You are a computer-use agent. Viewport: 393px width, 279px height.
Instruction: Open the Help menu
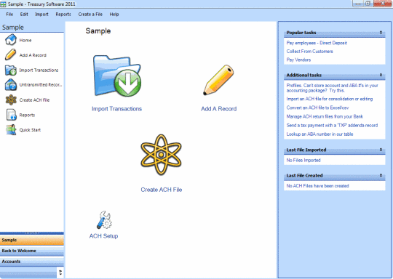click(114, 15)
